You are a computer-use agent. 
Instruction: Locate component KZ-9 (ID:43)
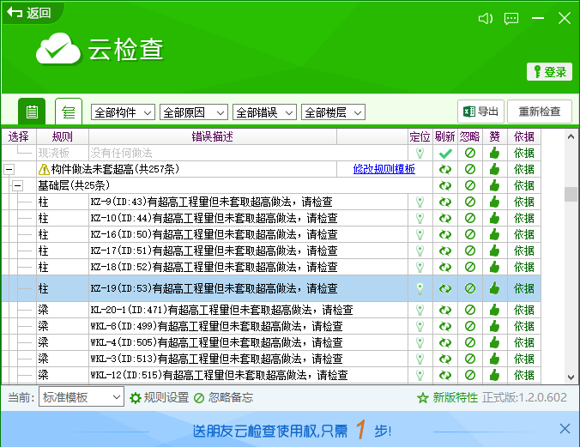pyautogui.click(x=420, y=202)
